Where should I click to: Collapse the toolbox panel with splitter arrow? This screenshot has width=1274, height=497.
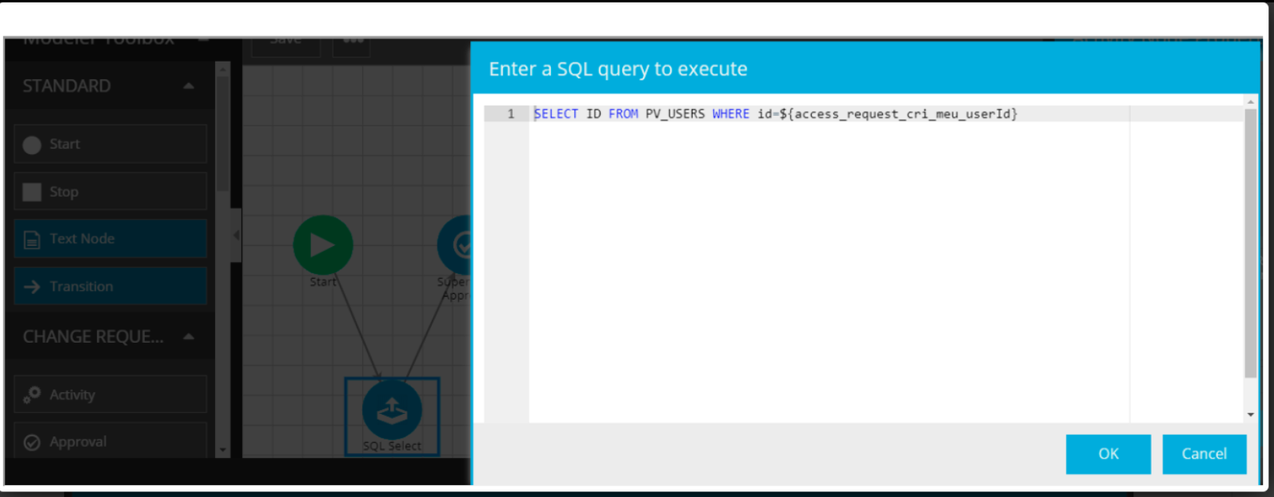236,236
